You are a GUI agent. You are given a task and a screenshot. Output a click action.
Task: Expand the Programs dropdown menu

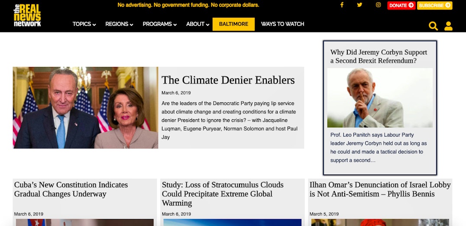(160, 24)
